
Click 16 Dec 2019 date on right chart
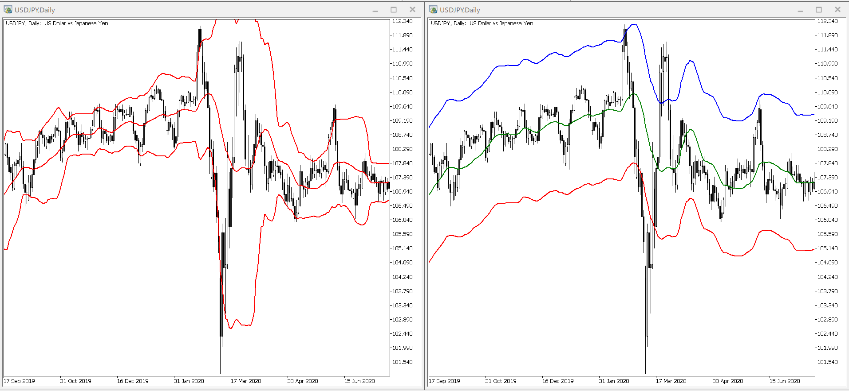coord(558,381)
